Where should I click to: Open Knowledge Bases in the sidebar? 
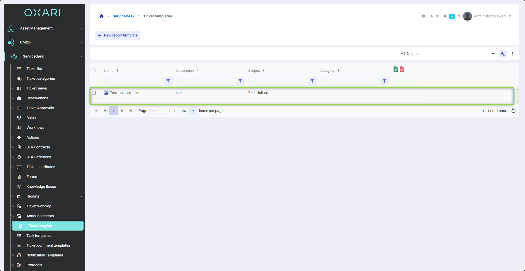(x=41, y=187)
